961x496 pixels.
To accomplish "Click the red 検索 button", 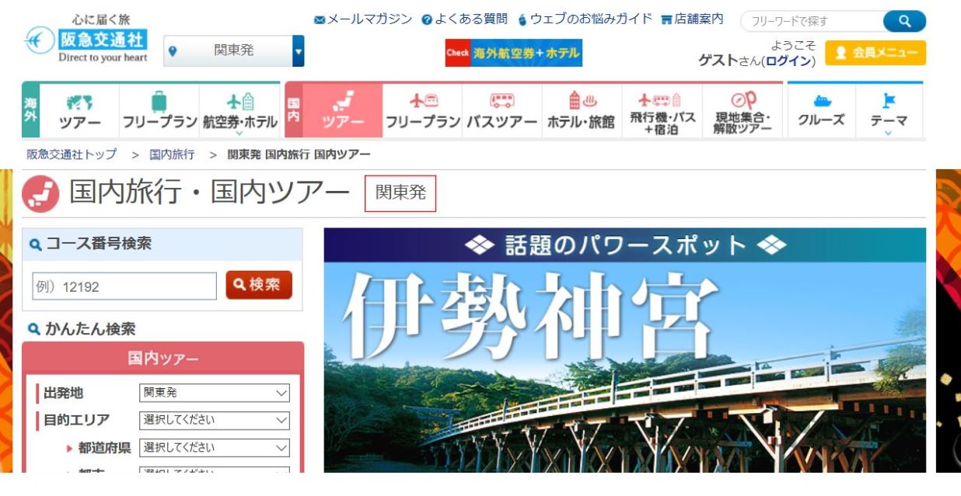I will pos(259,285).
